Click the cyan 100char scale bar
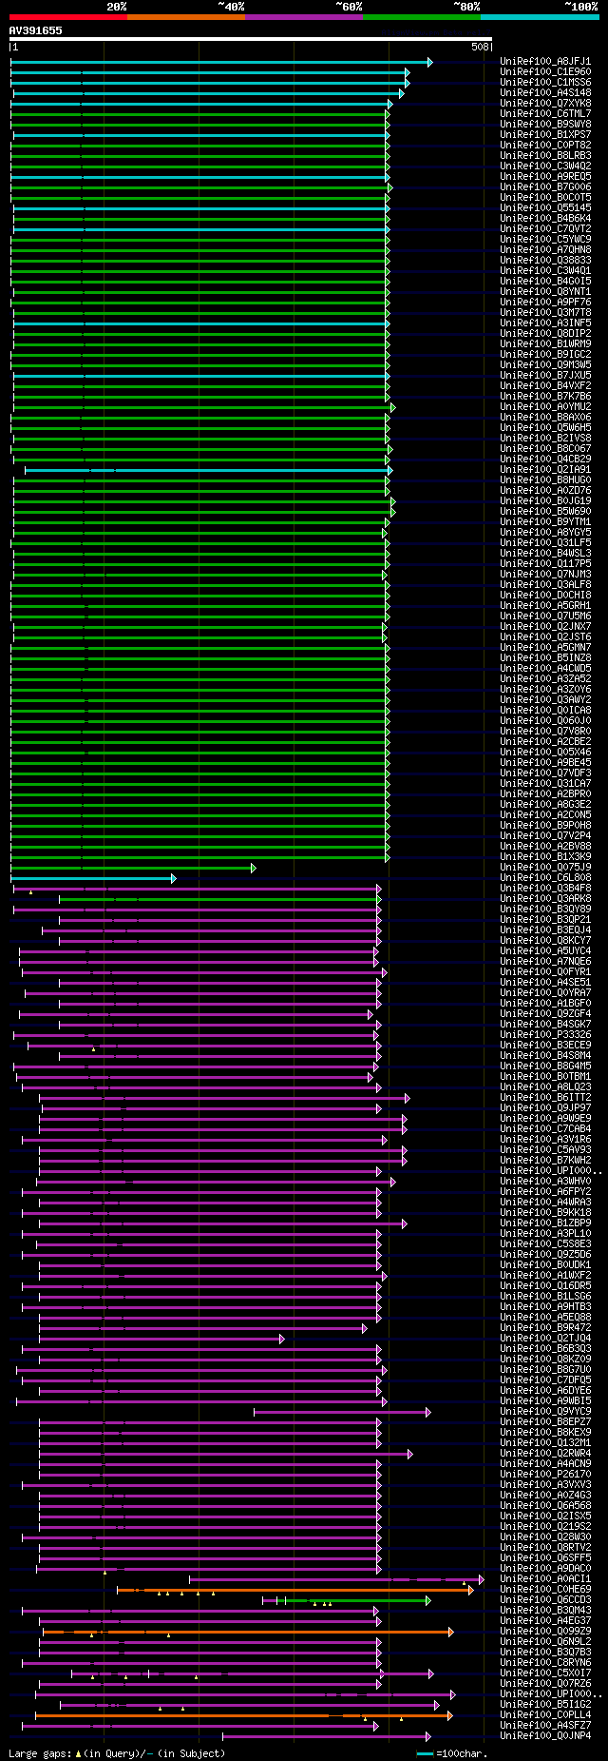Image resolution: width=608 pixels, height=1761 pixels. point(425,1753)
